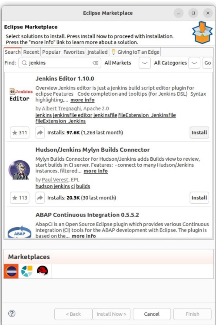Switch to the Popular tab
The width and height of the screenshot is (216, 325).
(x=51, y=52)
